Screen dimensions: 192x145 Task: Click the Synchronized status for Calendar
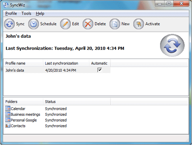click(x=56, y=109)
